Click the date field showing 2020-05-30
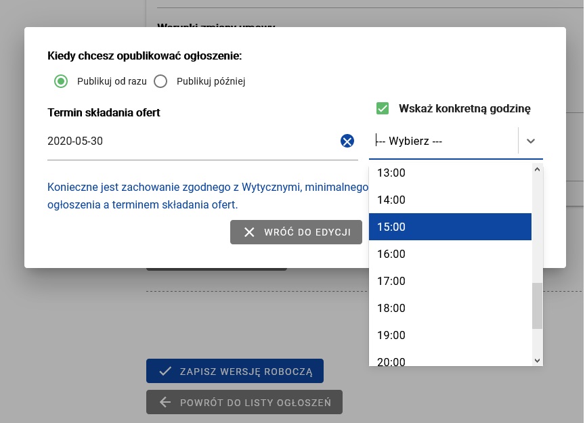 (190, 141)
